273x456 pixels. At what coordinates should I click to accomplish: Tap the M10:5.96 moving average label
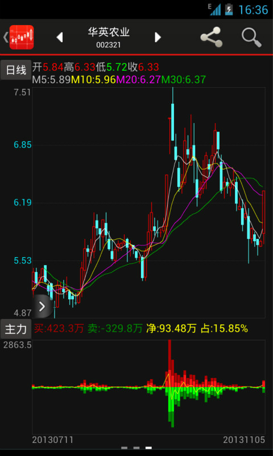click(x=93, y=79)
